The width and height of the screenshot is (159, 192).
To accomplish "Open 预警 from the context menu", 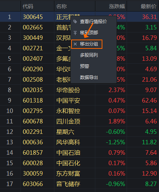I will pos(85,66).
